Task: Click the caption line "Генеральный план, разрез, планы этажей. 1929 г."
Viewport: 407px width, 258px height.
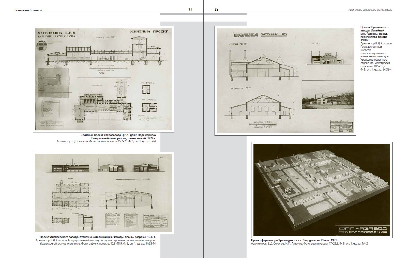Action: coord(124,138)
